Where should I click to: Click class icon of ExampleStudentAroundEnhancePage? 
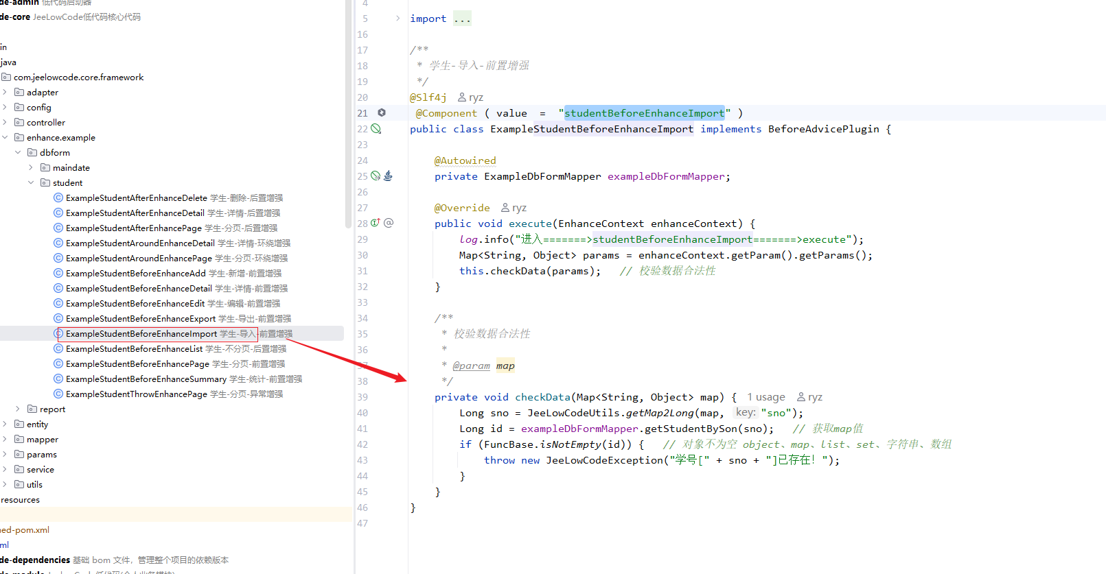(58, 258)
